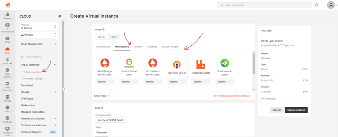The height and width of the screenshot is (137, 338).
Task: Open Web Security section
Action: (8, 73)
